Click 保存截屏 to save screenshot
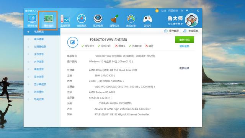This screenshot has width=245, height=138. 171,31
